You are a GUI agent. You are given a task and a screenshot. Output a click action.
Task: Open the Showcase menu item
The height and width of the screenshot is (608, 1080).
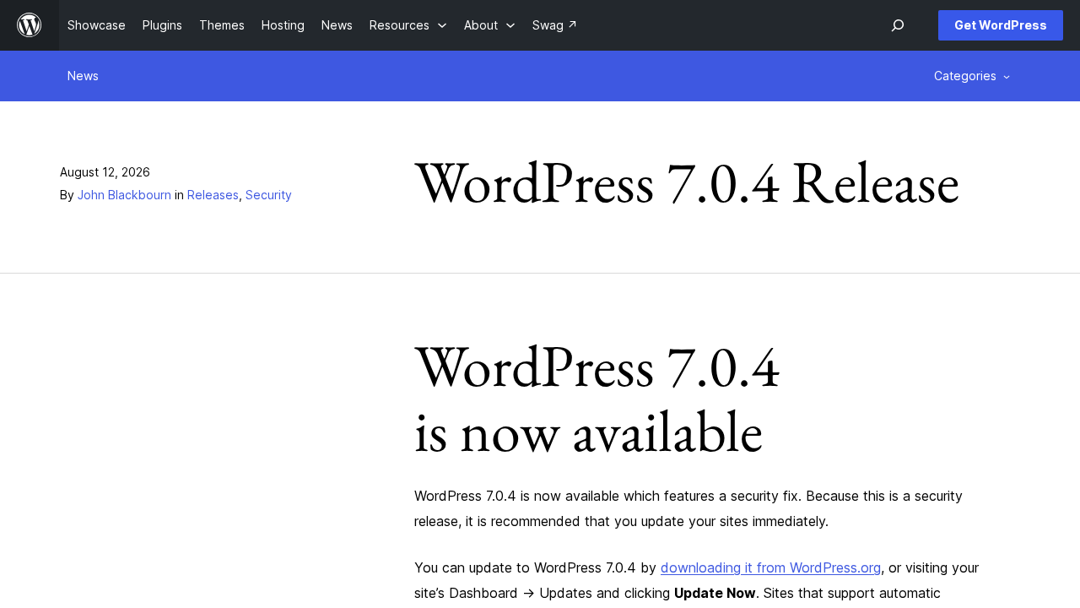click(x=96, y=25)
